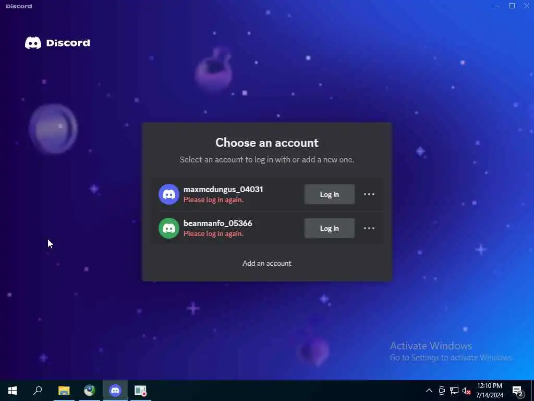
Task: Show hidden system tray icons
Action: tap(429, 391)
